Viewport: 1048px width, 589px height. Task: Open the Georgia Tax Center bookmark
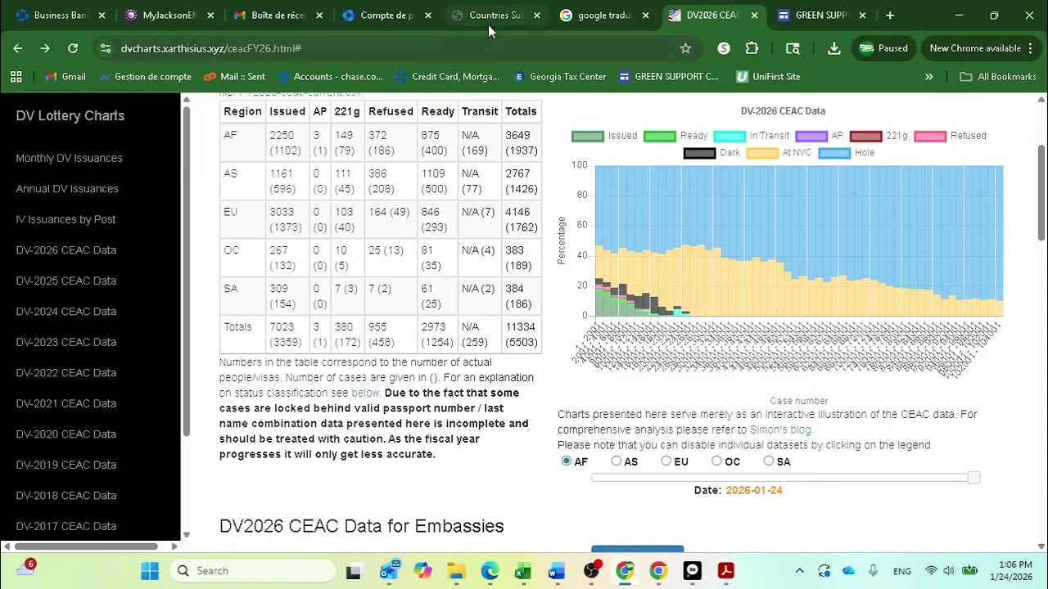[x=559, y=77]
